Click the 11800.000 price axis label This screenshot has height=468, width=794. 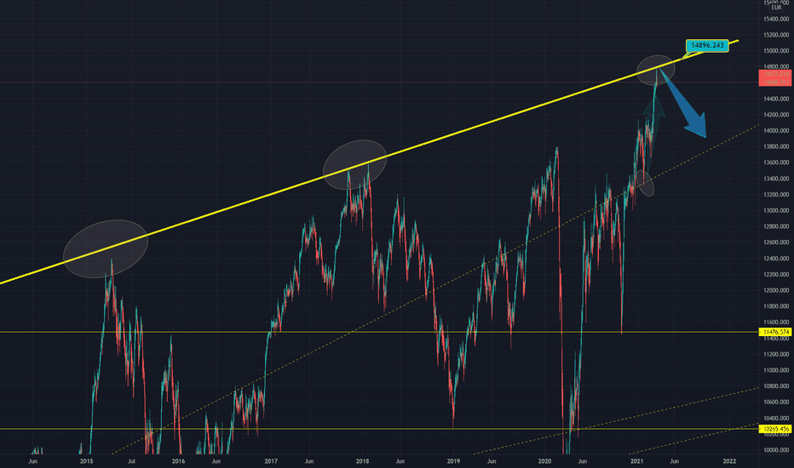(776, 306)
